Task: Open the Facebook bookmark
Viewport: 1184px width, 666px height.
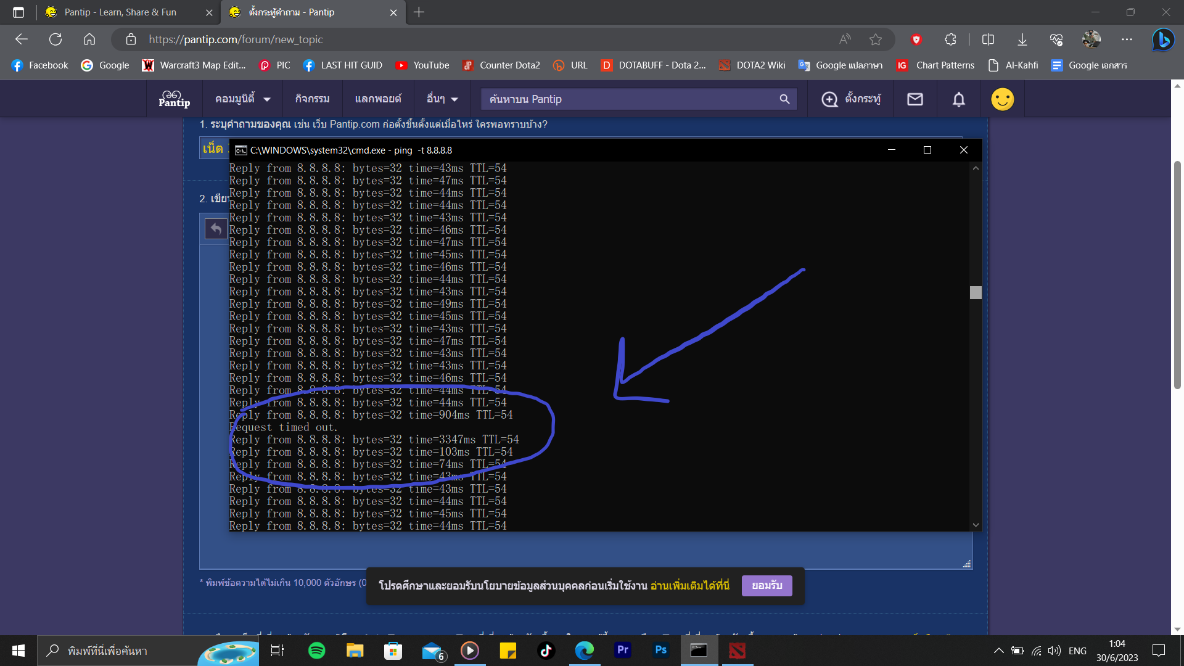Action: pos(40,65)
